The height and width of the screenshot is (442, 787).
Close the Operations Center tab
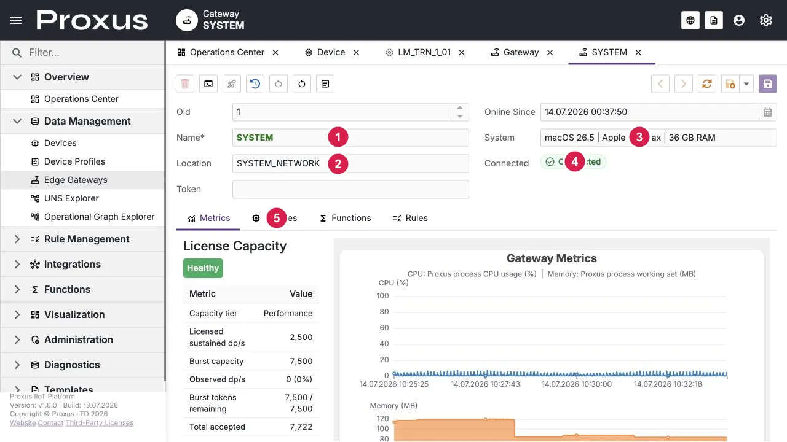275,53
